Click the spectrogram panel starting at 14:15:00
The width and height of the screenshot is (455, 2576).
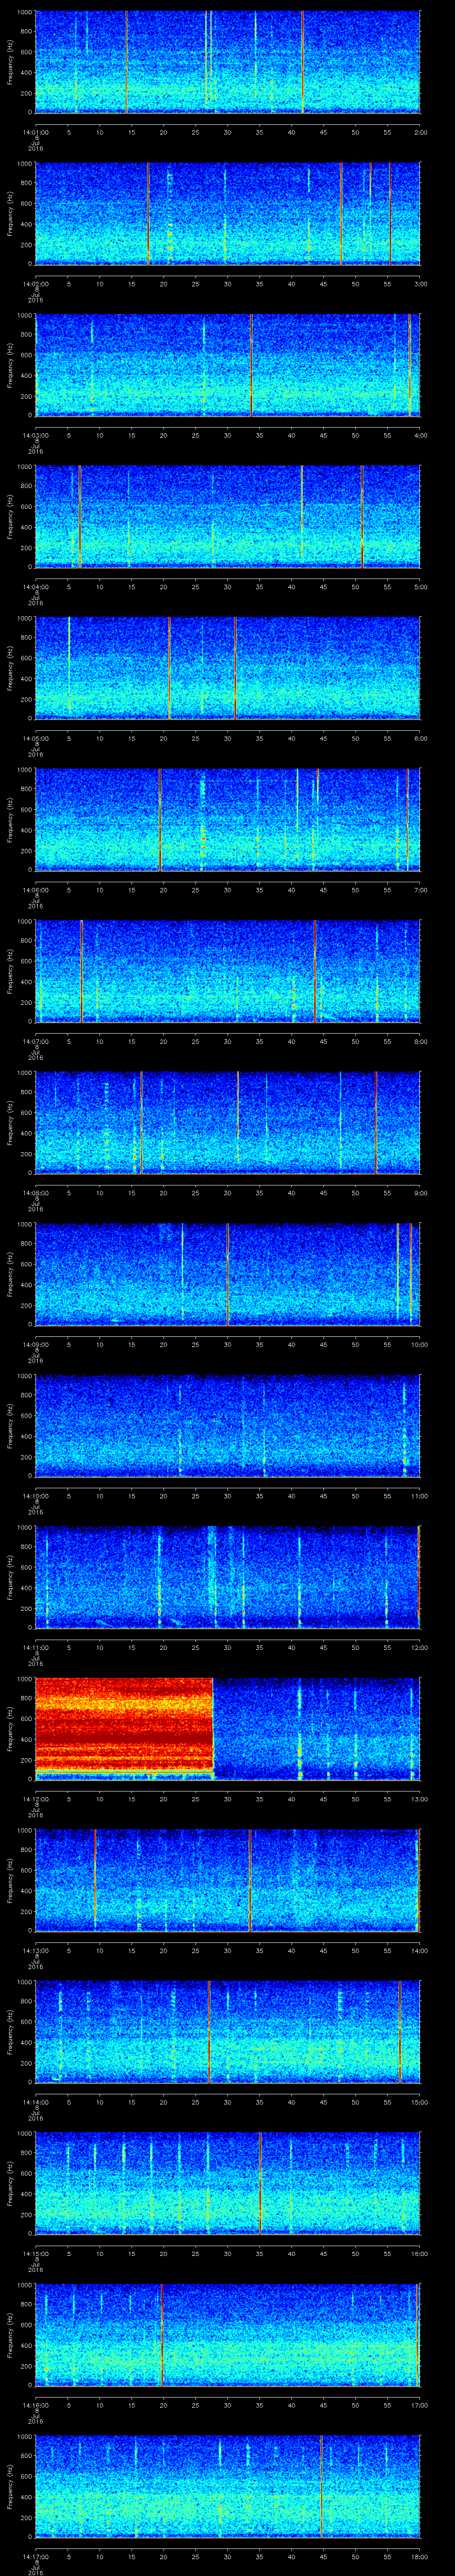pos(227,2183)
